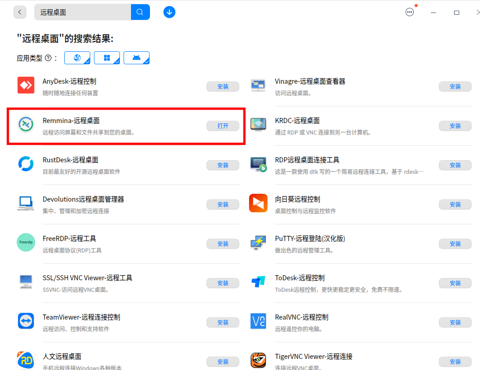Screen dimensions: 480x370
Task: Click the 向日葵远程控制 app icon
Action: (x=258, y=203)
